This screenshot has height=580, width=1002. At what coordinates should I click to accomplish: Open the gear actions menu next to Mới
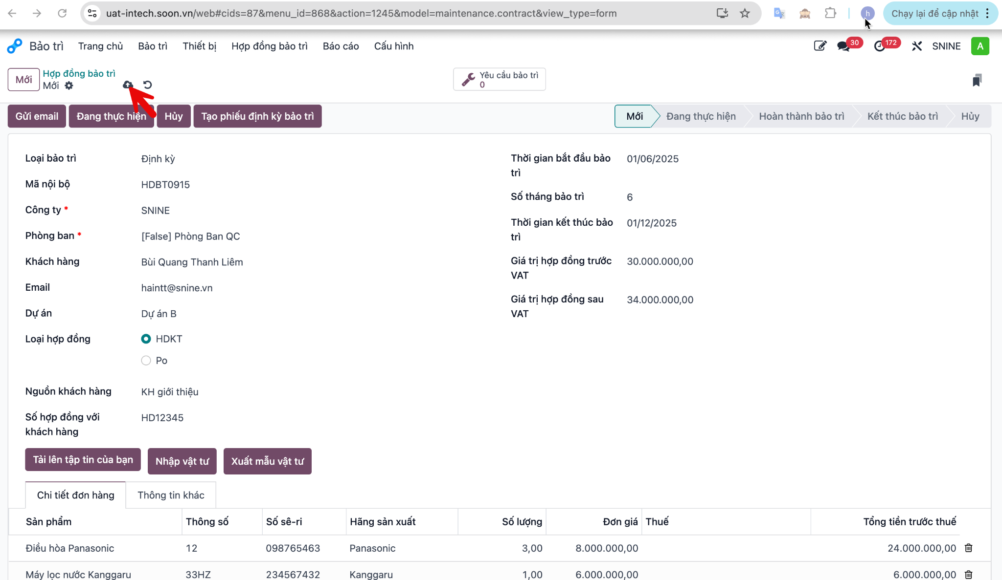69,86
